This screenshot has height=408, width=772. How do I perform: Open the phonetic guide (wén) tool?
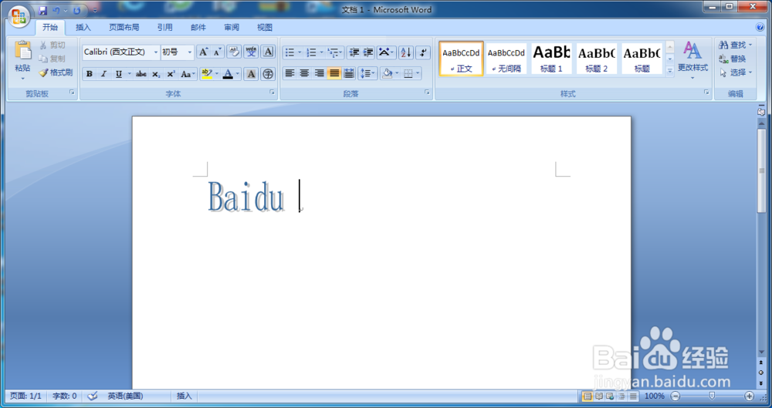[x=251, y=52]
